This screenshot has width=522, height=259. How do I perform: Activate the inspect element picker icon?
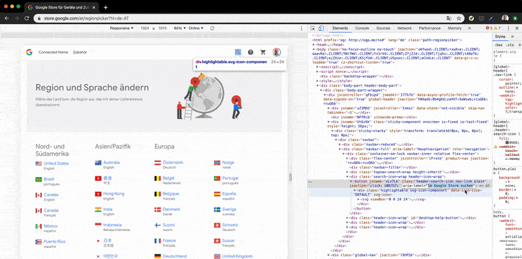tap(313, 29)
